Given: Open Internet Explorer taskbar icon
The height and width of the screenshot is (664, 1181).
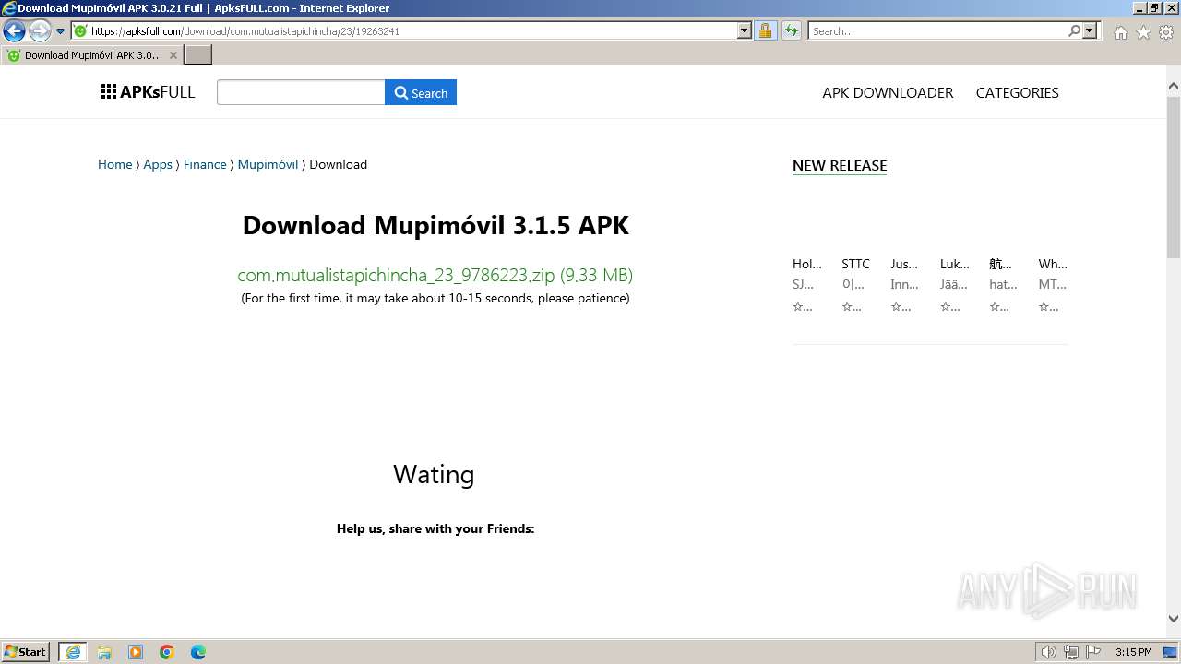Looking at the screenshot, I should [73, 652].
